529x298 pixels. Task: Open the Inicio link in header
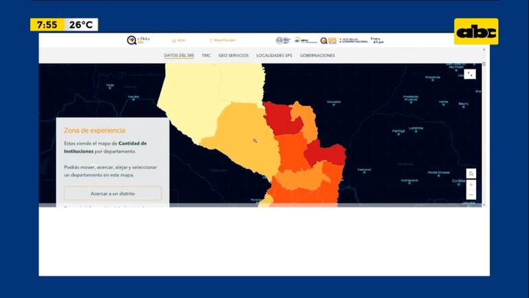[179, 41]
